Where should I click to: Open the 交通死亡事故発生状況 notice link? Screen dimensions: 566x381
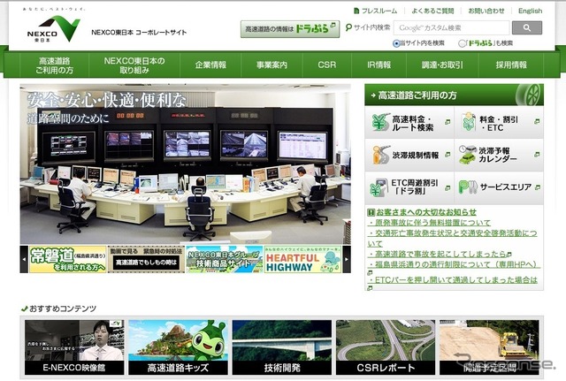[x=452, y=238]
